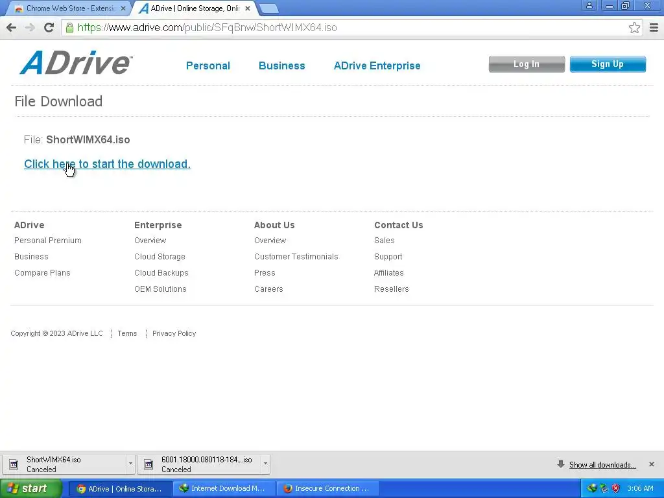664x498 pixels.
Task: Open Enterprise Overview footer link
Action: (150, 240)
